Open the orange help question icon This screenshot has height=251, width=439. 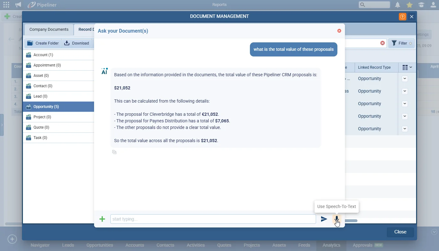click(403, 17)
